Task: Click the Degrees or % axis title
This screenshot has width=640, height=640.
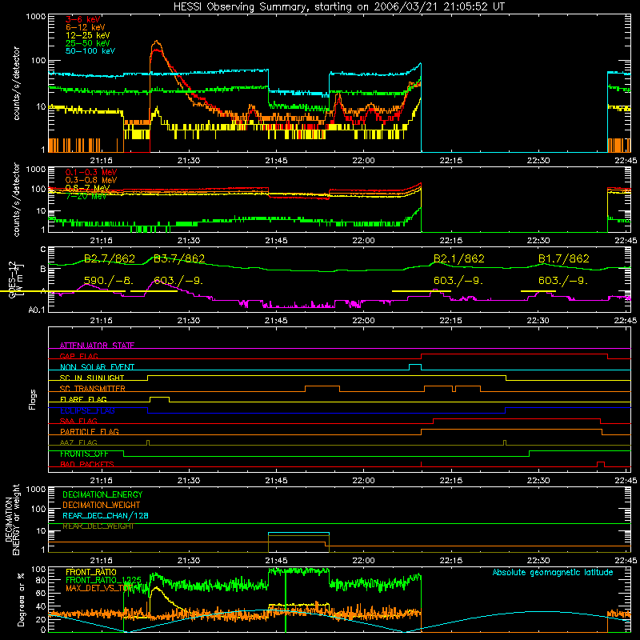Action: (20, 599)
